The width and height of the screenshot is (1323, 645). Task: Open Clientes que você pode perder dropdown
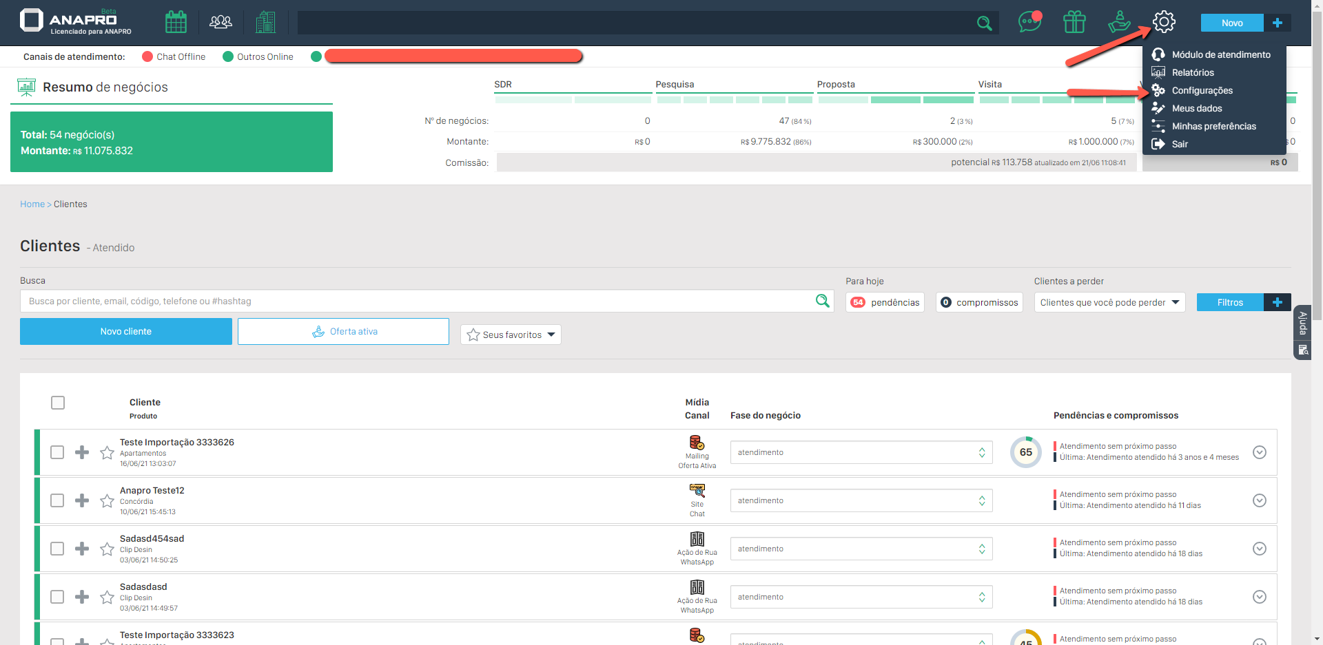point(1109,302)
